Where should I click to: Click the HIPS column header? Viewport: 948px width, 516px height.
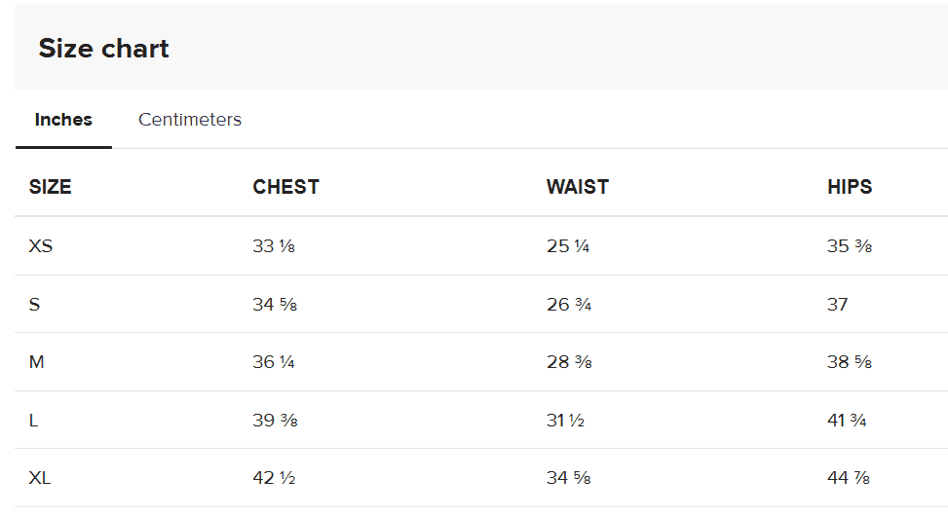849,187
